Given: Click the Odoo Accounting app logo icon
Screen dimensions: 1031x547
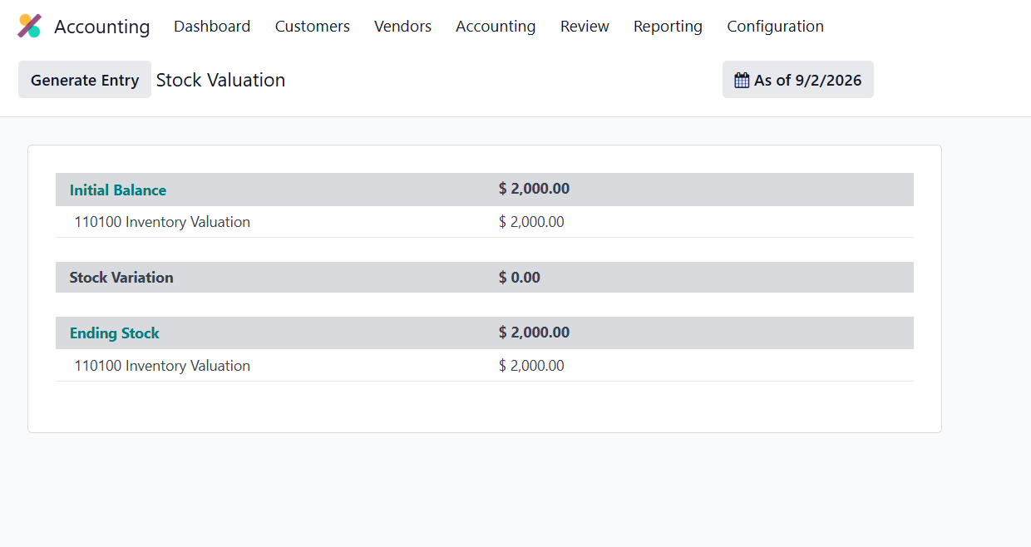Looking at the screenshot, I should (30, 26).
